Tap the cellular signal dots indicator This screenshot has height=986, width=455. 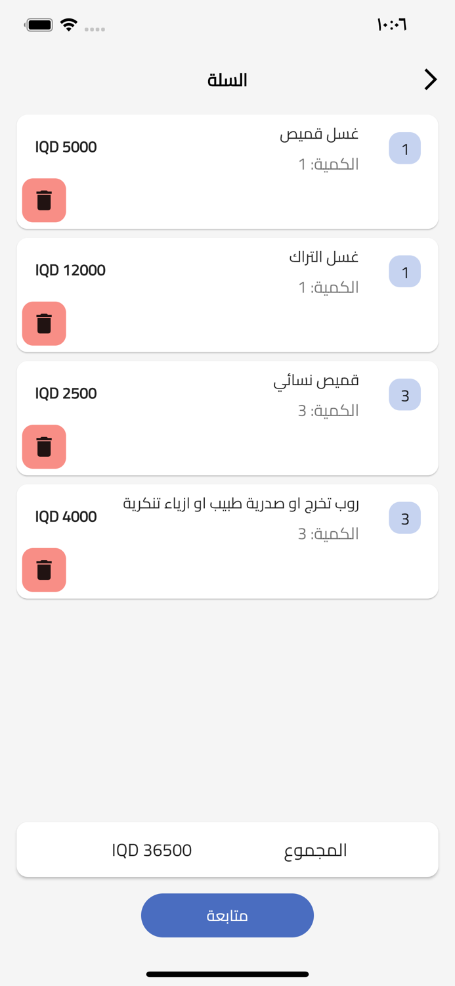[95, 29]
